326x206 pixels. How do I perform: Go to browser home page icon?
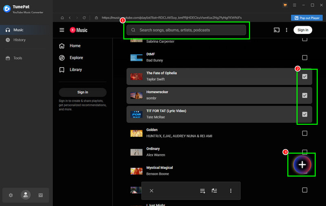pos(62,18)
